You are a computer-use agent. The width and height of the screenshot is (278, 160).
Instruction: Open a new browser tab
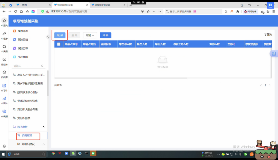pyautogui.click(x=131, y=5)
